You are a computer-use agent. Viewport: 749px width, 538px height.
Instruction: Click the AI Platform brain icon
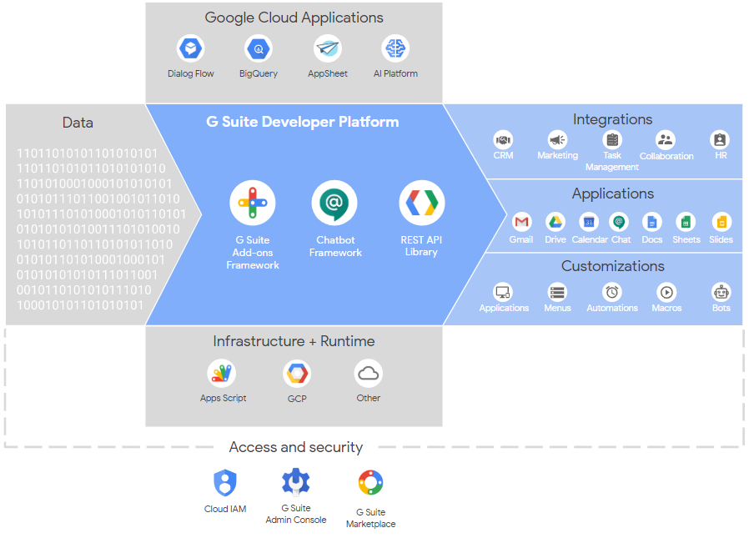[395, 48]
